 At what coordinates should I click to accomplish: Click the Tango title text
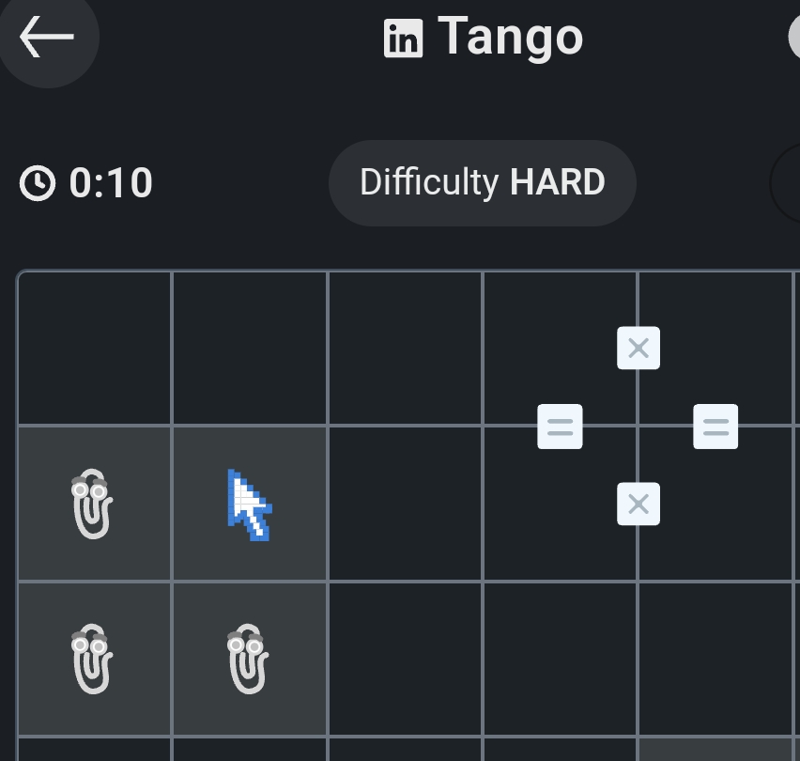pyautogui.click(x=510, y=38)
